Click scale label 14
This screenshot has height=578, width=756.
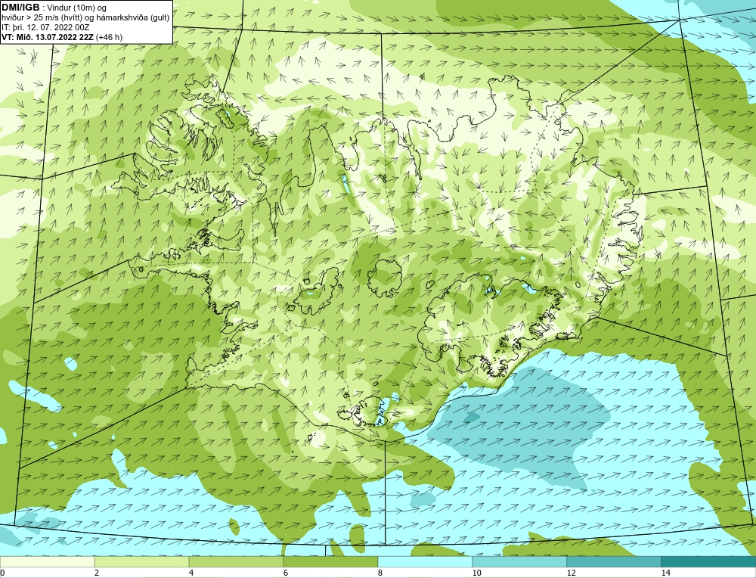click(666, 573)
